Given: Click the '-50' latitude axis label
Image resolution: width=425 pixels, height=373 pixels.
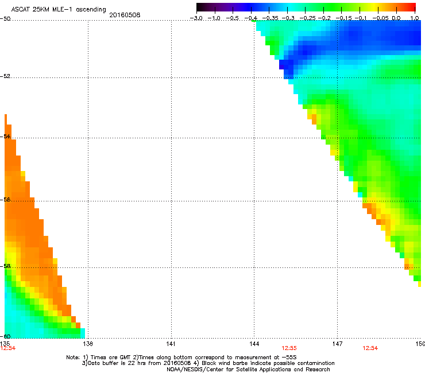Looking at the screenshot, I should (x=5, y=19).
